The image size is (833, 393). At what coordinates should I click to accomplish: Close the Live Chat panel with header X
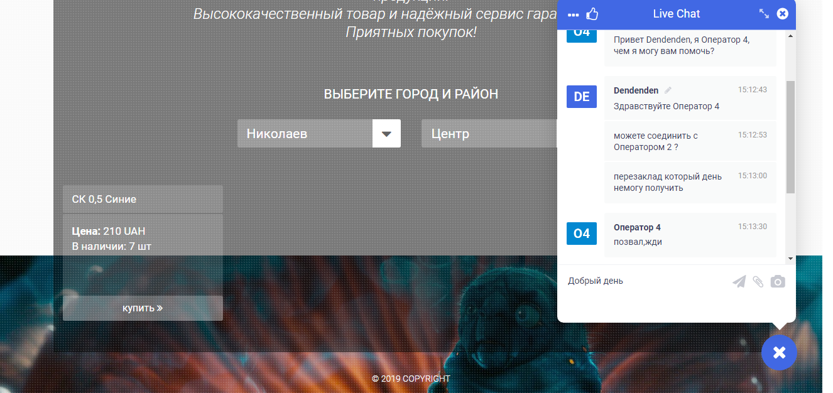pyautogui.click(x=782, y=14)
